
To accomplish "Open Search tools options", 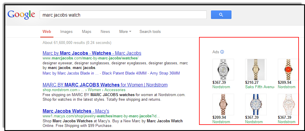I will [150, 32].
